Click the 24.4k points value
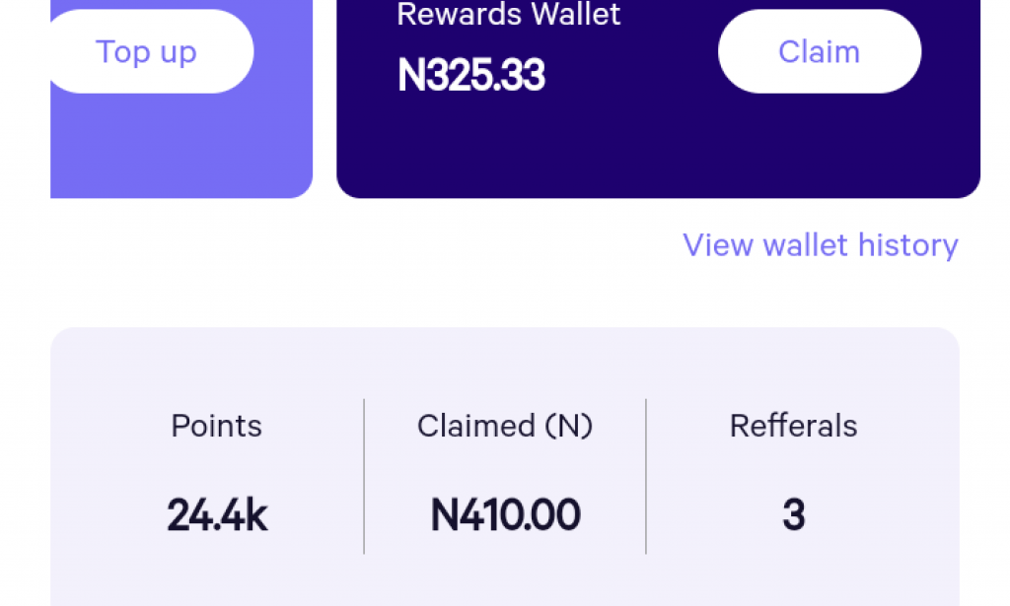 click(x=216, y=513)
